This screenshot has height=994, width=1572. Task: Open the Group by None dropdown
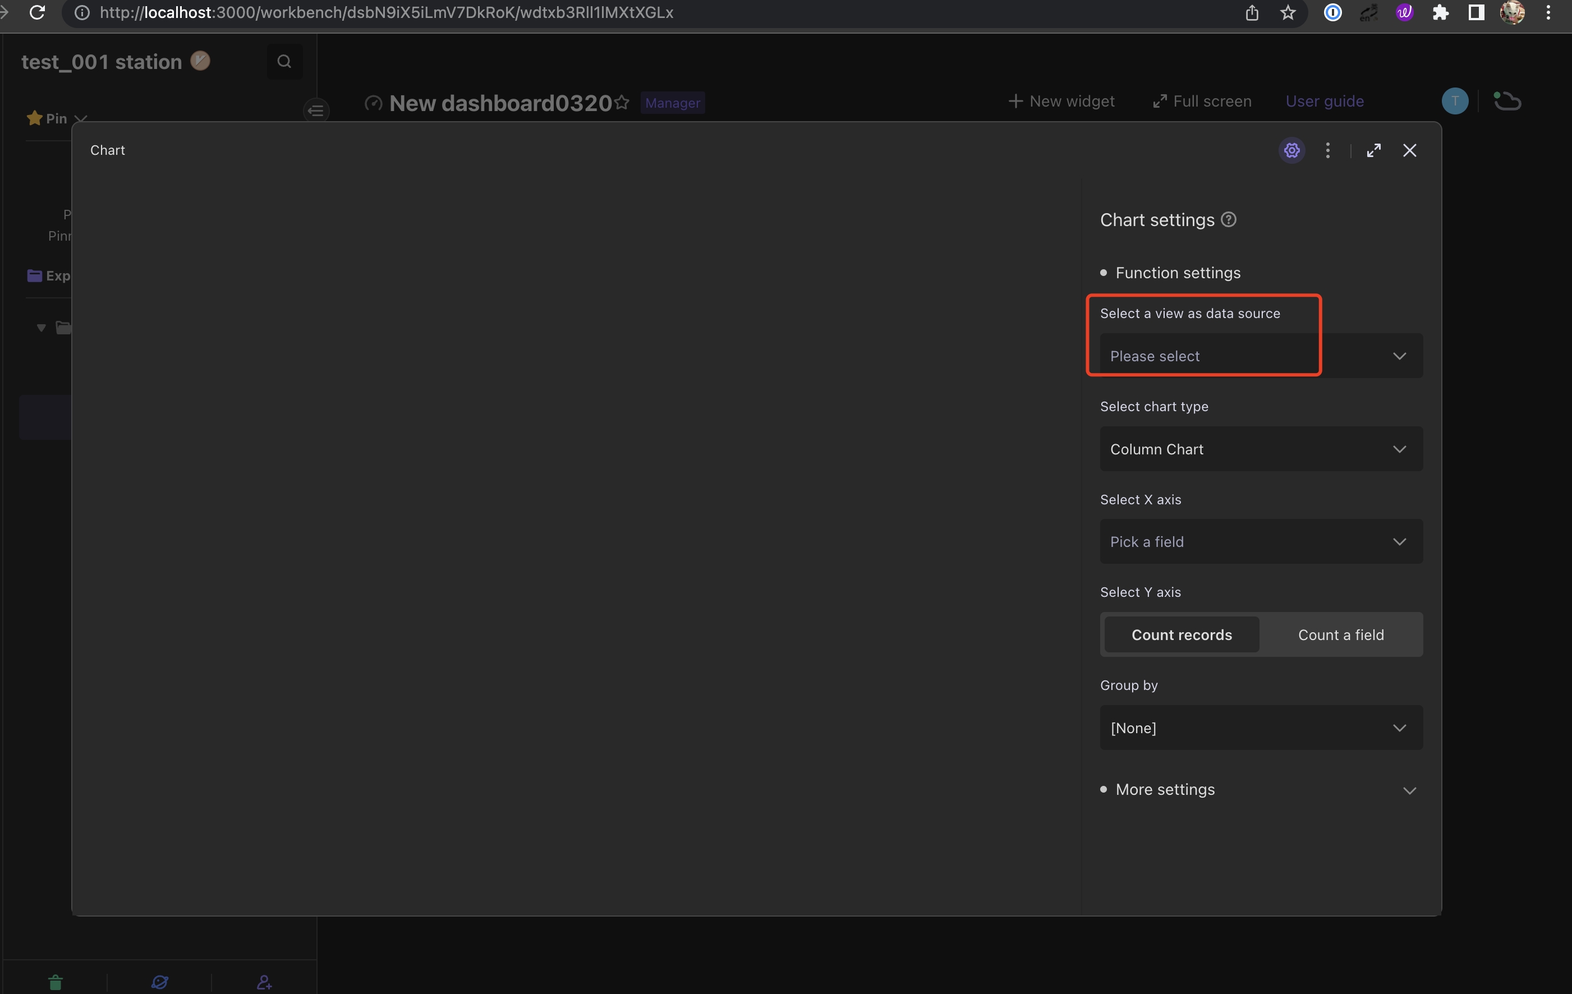tap(1260, 728)
